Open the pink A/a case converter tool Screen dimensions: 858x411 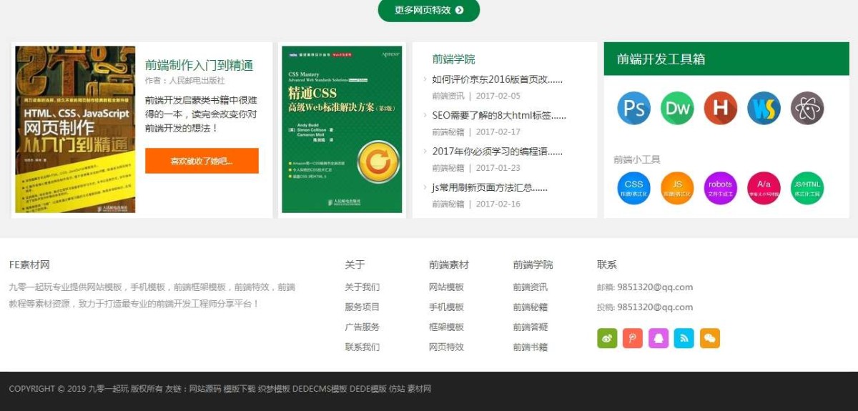[x=764, y=188]
